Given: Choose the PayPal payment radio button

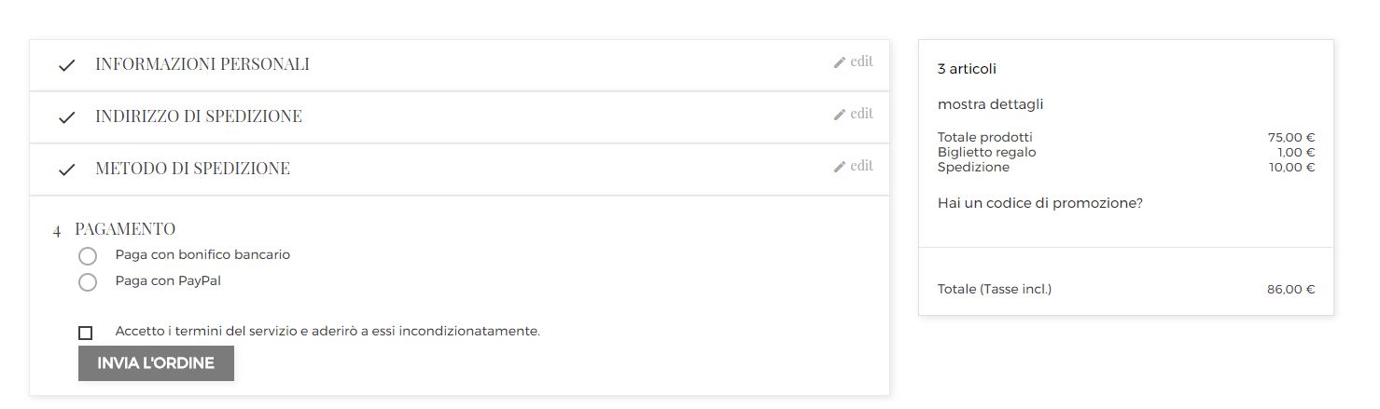Looking at the screenshot, I should coord(88,281).
